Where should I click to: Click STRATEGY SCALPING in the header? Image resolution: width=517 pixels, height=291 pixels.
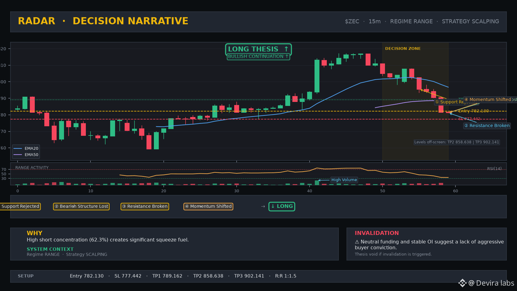click(471, 22)
